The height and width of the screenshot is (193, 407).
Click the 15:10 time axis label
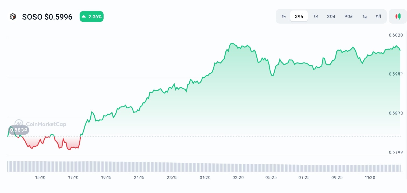pyautogui.click(x=40, y=177)
